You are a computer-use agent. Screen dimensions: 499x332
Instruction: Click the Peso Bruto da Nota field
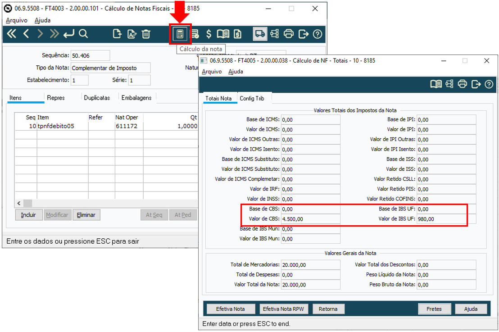(446, 285)
